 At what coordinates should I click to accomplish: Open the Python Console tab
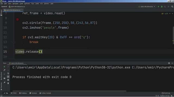coord(45,93)
